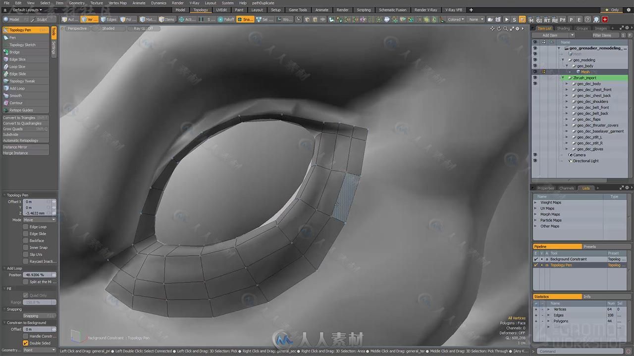
Task: Open the Geometry snapping dropdown set to Point
Action: [x=40, y=350]
